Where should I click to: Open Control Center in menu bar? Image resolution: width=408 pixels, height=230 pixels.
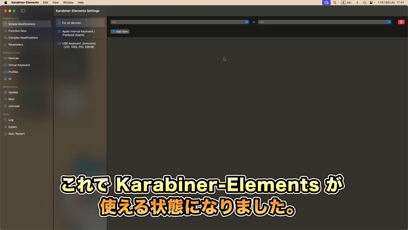(372, 3)
